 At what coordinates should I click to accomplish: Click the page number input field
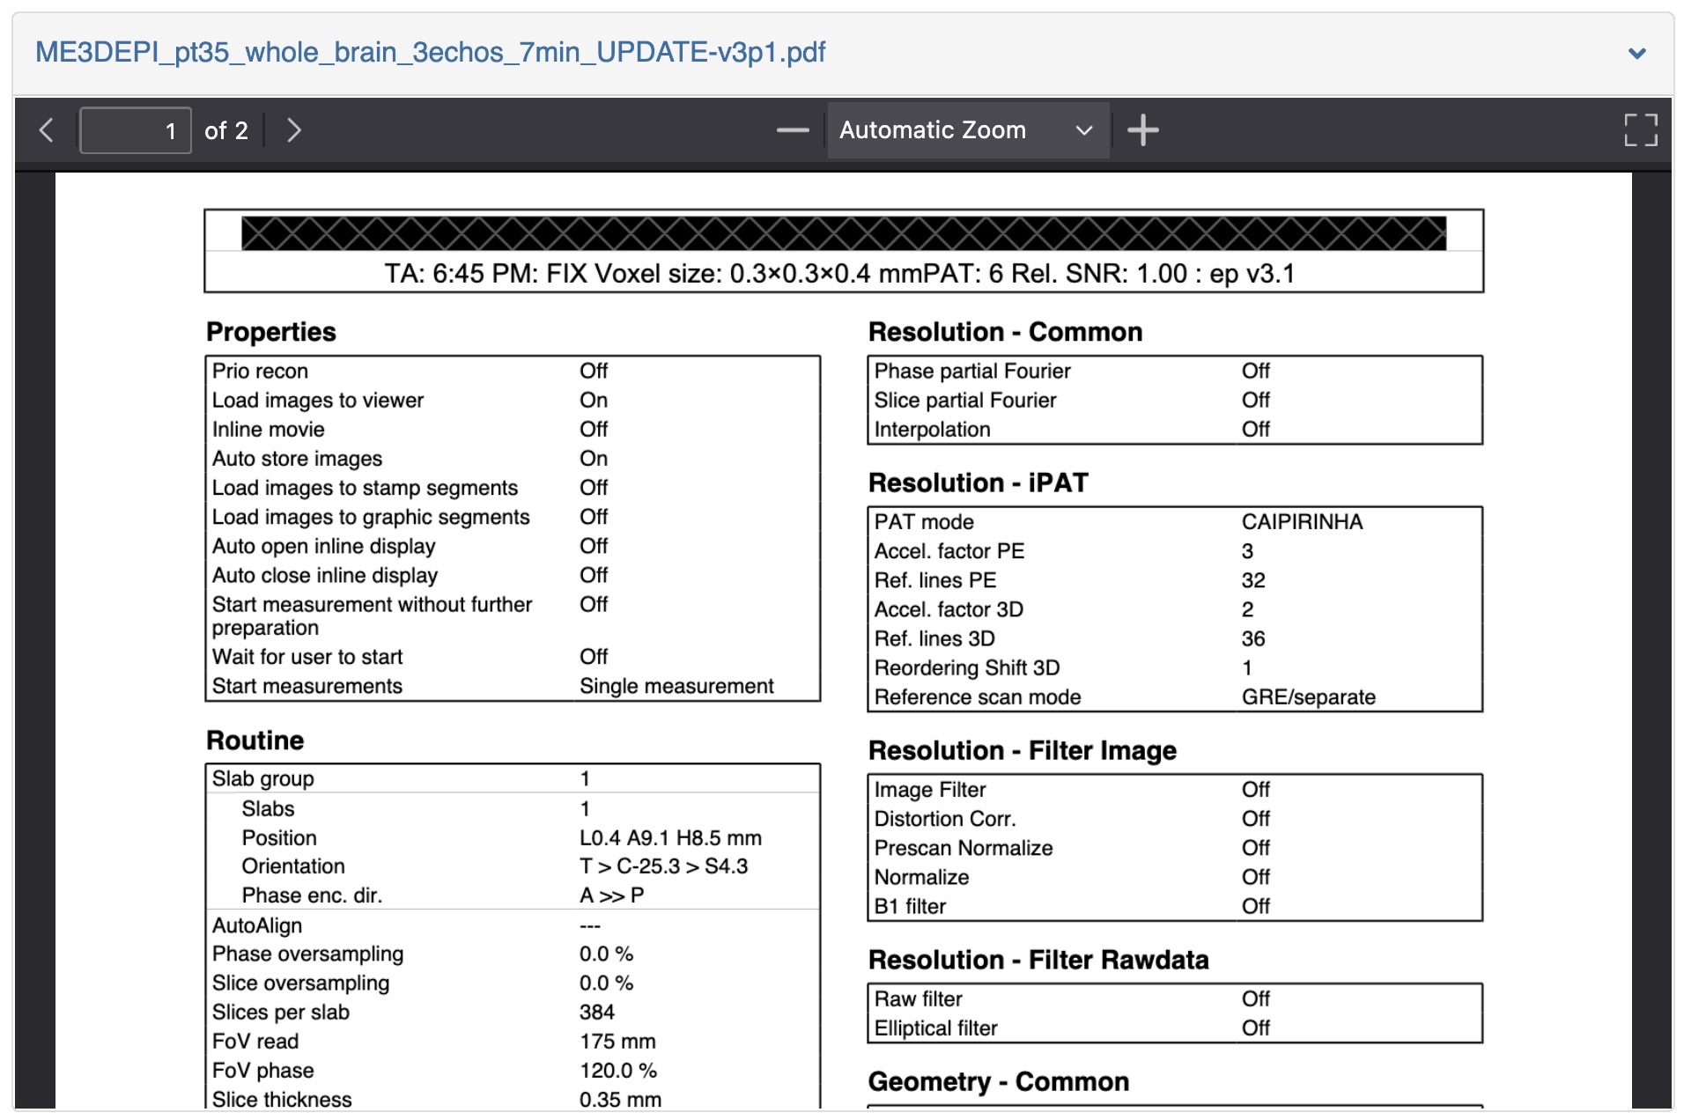pos(136,130)
